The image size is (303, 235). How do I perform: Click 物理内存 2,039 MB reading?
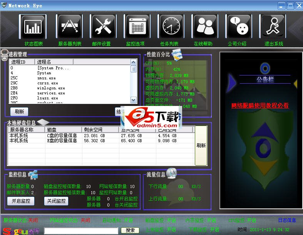point(167,76)
